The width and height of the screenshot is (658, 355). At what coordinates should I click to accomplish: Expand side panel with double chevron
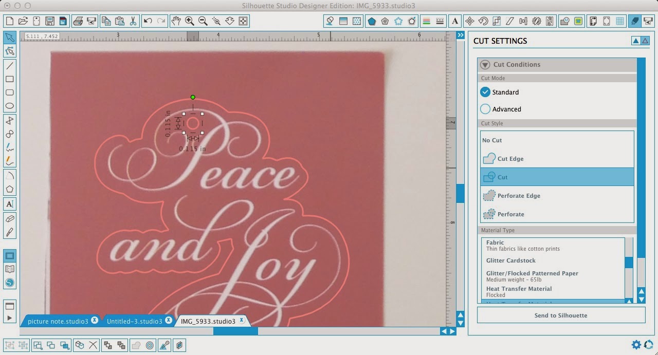461,35
